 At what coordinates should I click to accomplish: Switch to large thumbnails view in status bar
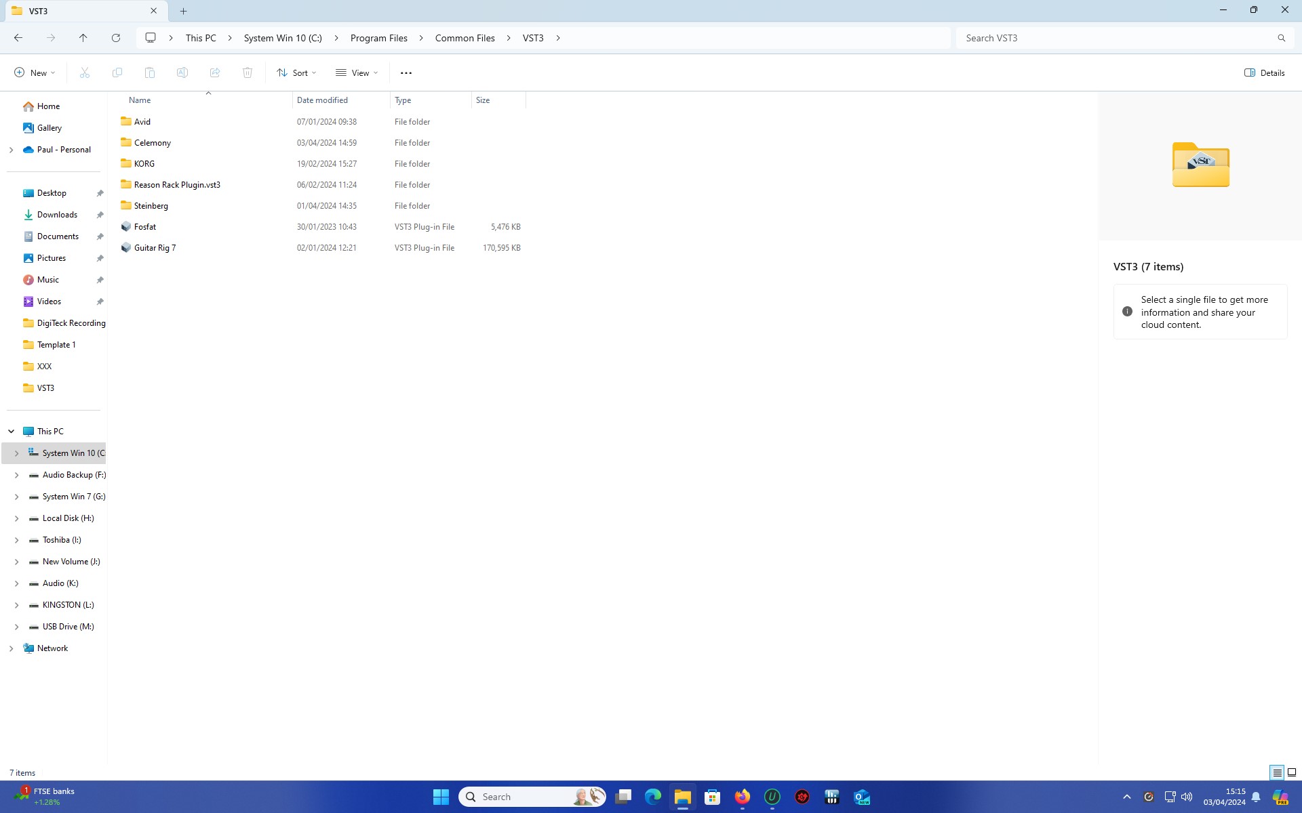pos(1292,772)
